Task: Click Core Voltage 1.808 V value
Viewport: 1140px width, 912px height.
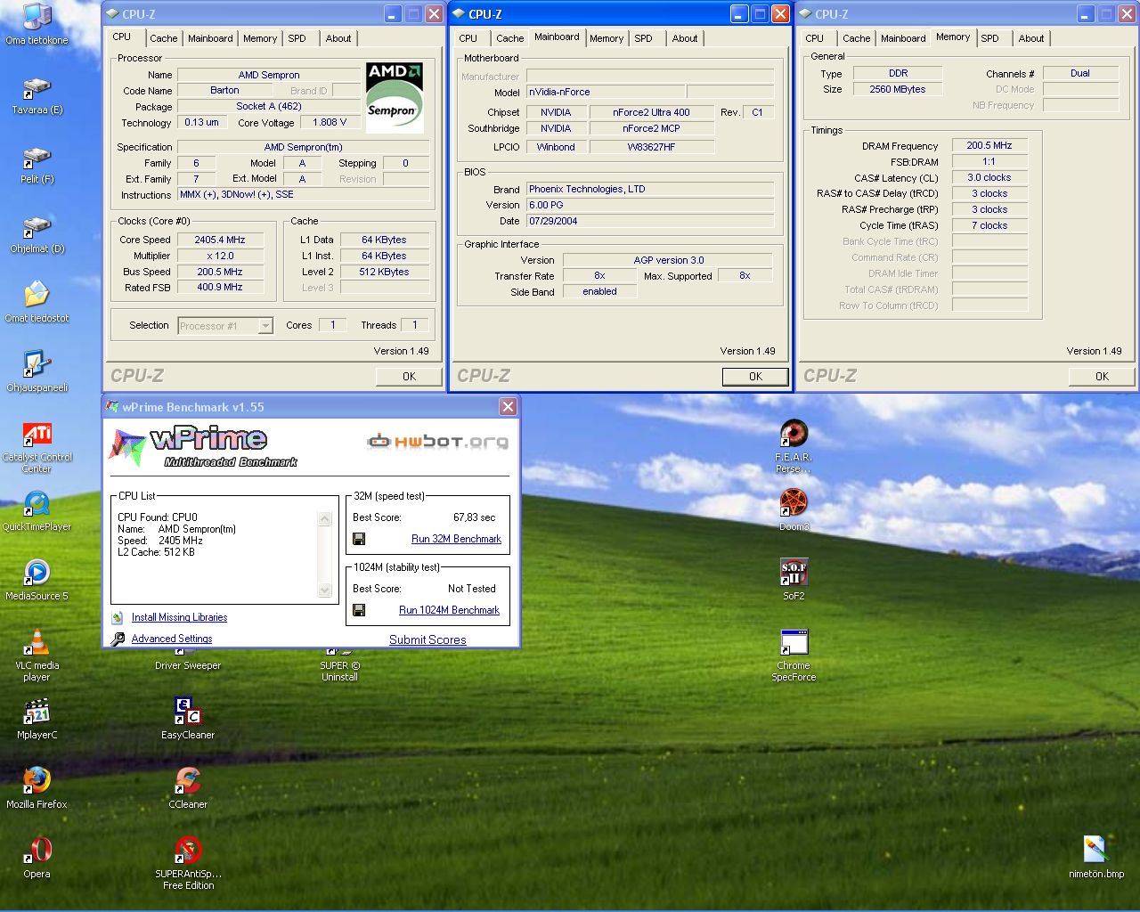Action: [330, 122]
